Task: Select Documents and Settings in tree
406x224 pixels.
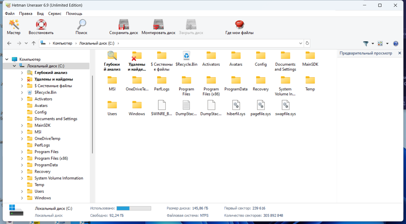Action: (56, 119)
